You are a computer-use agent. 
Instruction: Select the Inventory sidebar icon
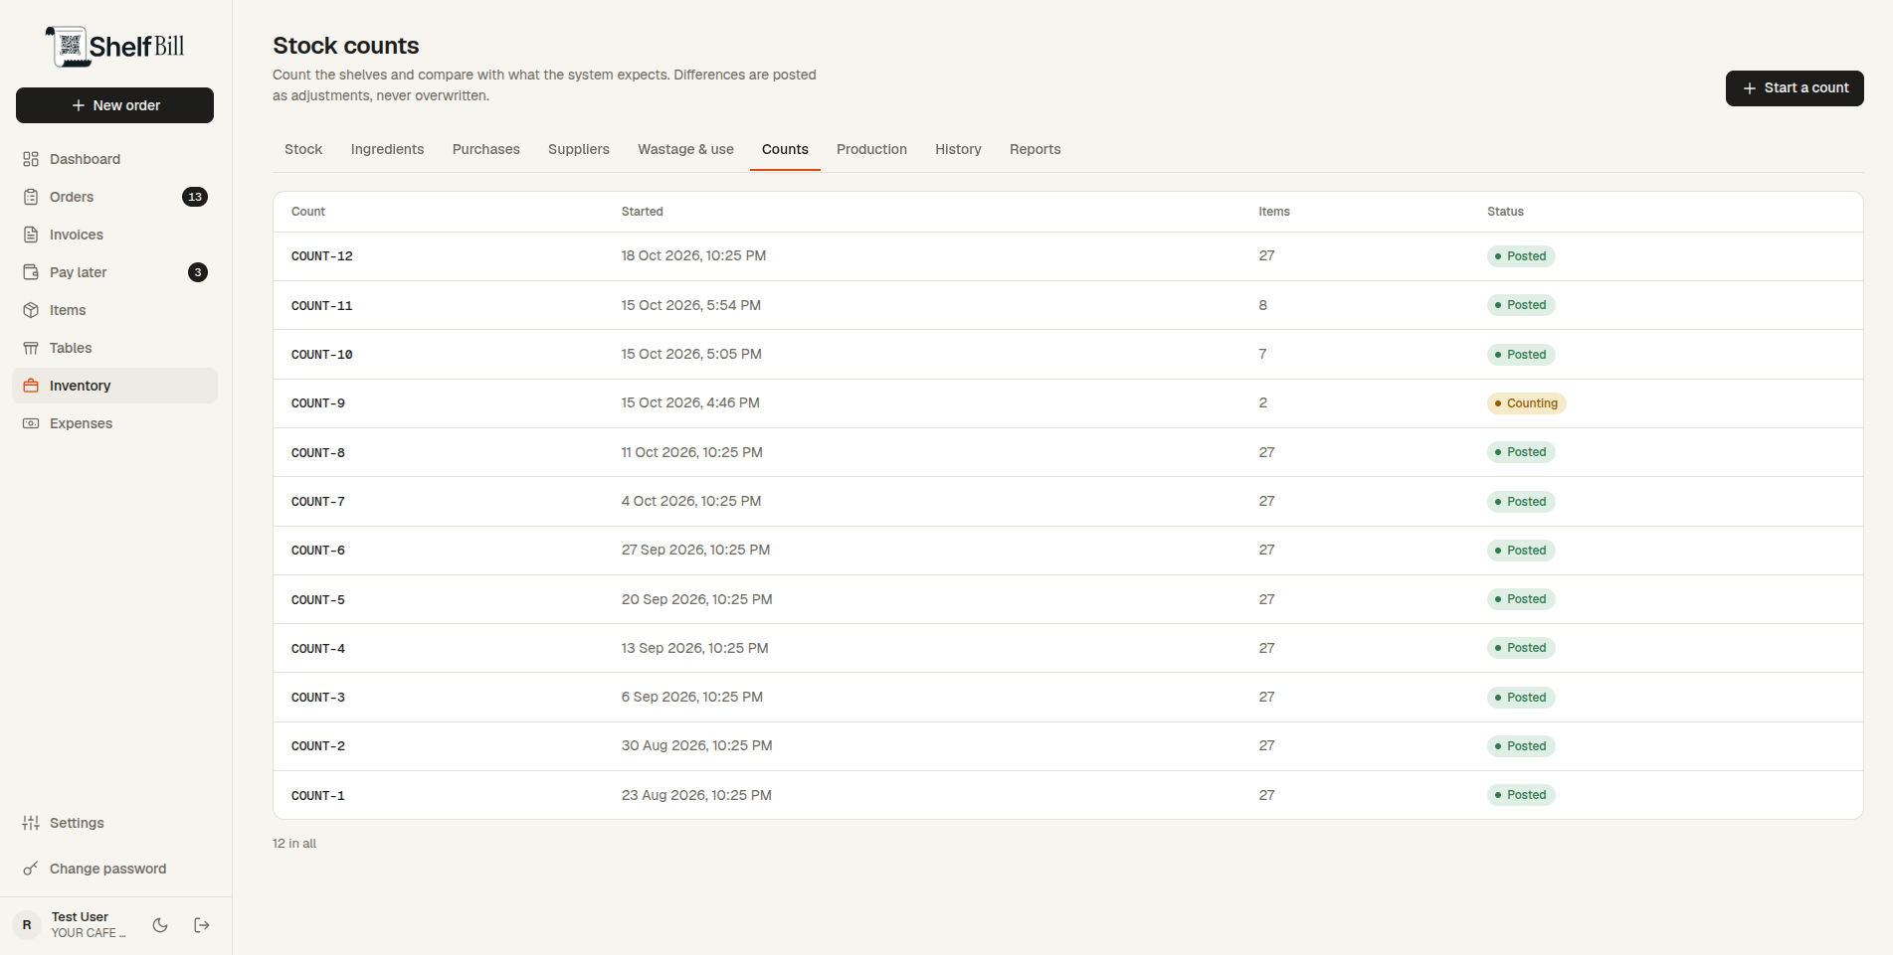click(31, 386)
